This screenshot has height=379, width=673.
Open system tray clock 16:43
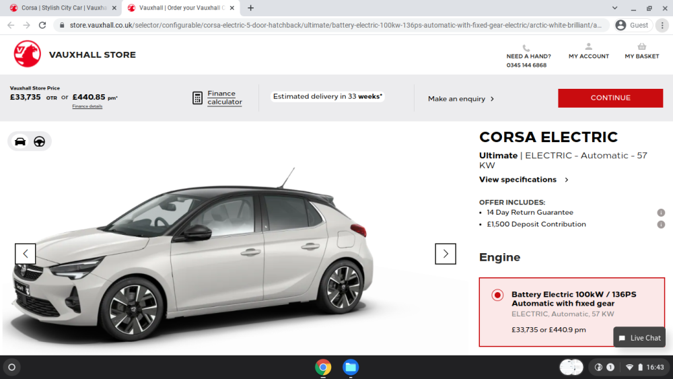point(655,367)
